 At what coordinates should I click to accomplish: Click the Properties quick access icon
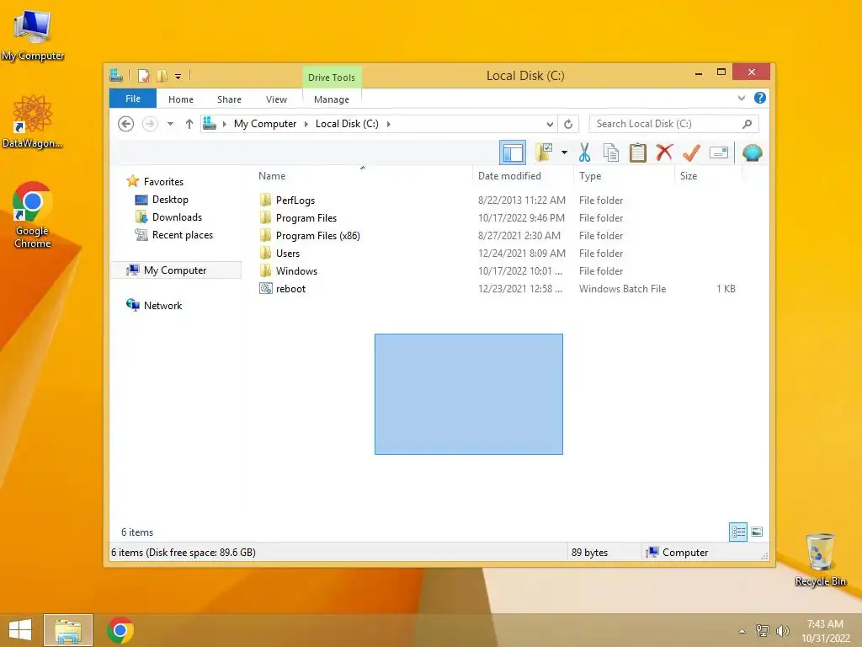pos(143,76)
